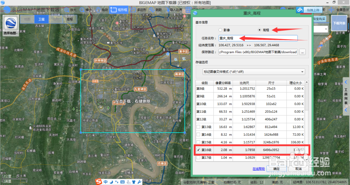Image resolution: width=350 pixels, height=185 pixels.
Task: Click the BIGEMAP logo icon
Action: pyautogui.click(x=7, y=10)
